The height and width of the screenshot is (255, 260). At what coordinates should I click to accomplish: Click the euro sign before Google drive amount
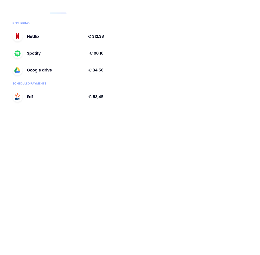pos(90,70)
